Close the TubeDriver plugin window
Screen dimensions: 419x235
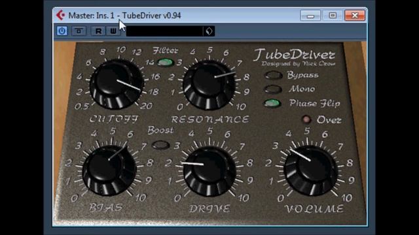point(355,16)
